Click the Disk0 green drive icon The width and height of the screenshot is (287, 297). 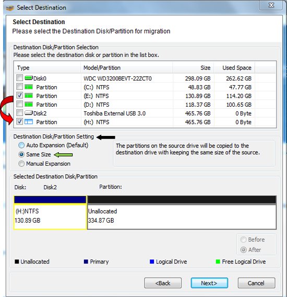coord(29,78)
